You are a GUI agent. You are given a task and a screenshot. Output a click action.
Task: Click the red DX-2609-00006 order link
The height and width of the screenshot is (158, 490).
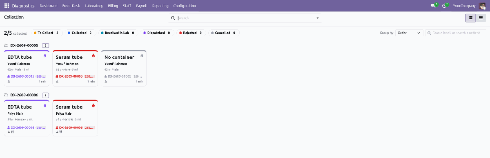(x=71, y=128)
